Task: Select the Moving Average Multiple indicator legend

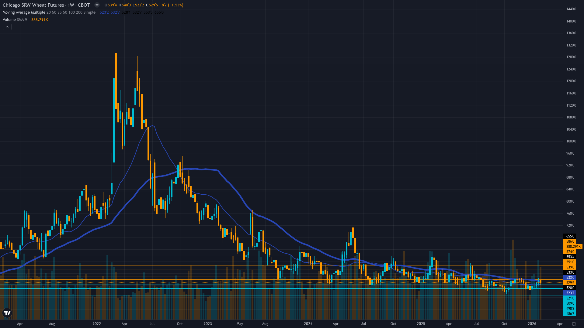Action: point(49,12)
